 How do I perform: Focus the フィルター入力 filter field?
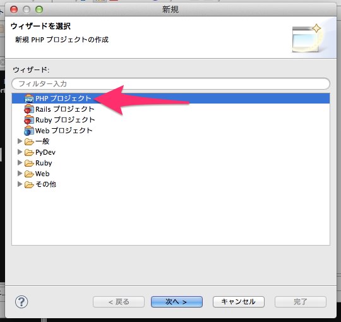tap(170, 84)
